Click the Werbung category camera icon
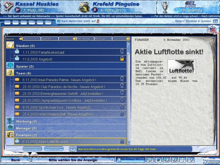 click(x=10, y=121)
